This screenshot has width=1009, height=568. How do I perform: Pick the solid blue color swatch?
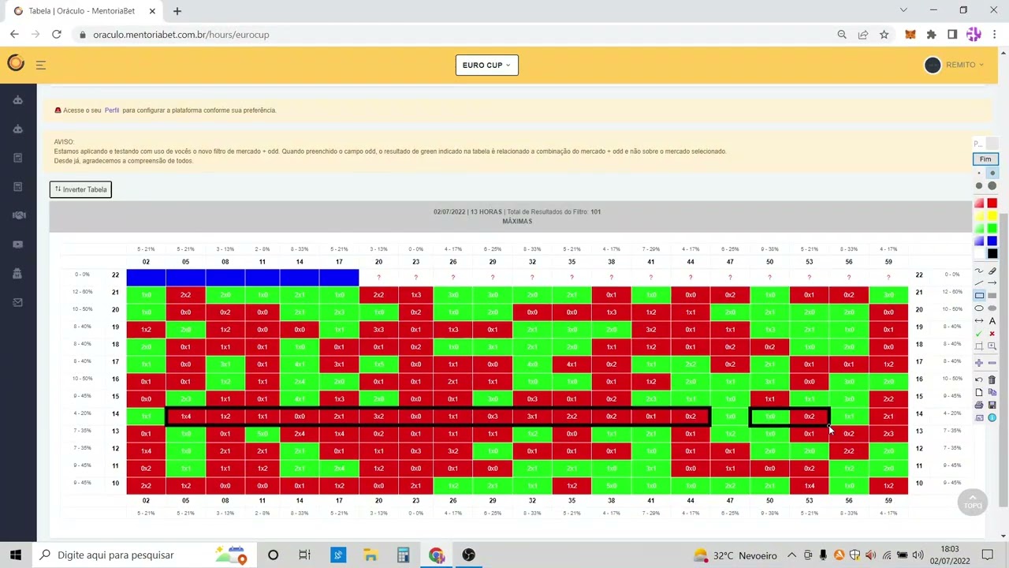(x=992, y=241)
